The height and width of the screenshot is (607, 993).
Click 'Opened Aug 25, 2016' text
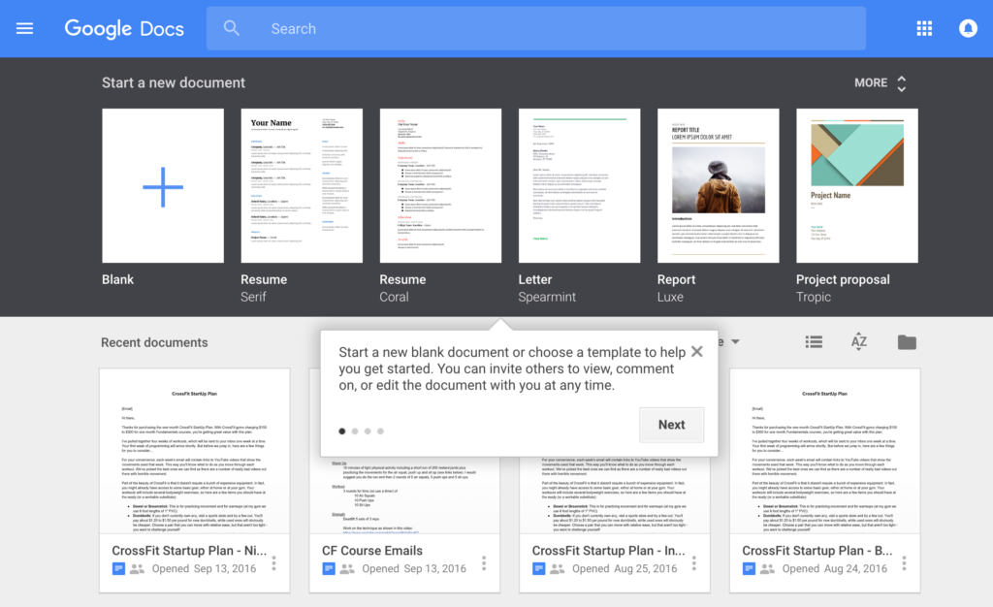point(625,568)
